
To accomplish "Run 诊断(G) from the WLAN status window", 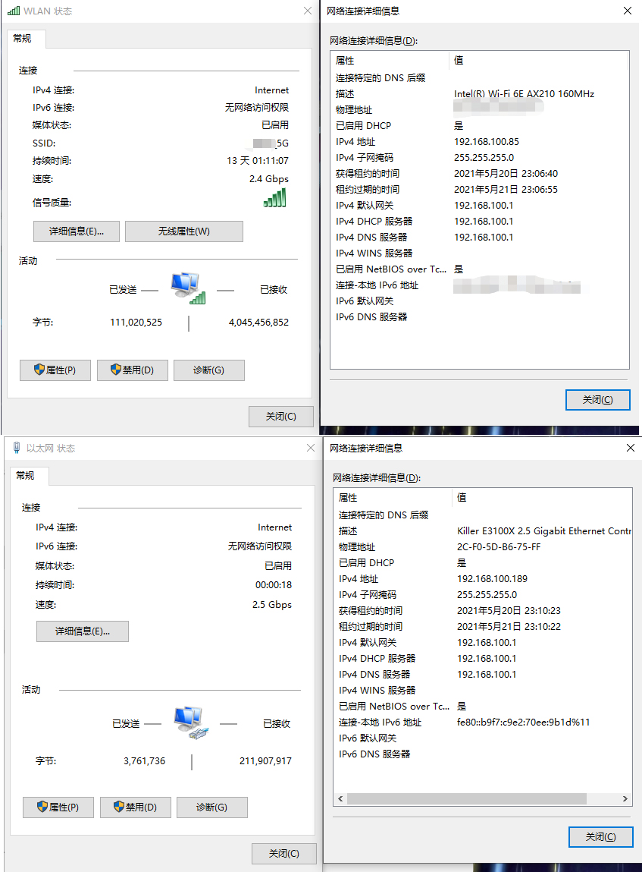I will coord(209,370).
